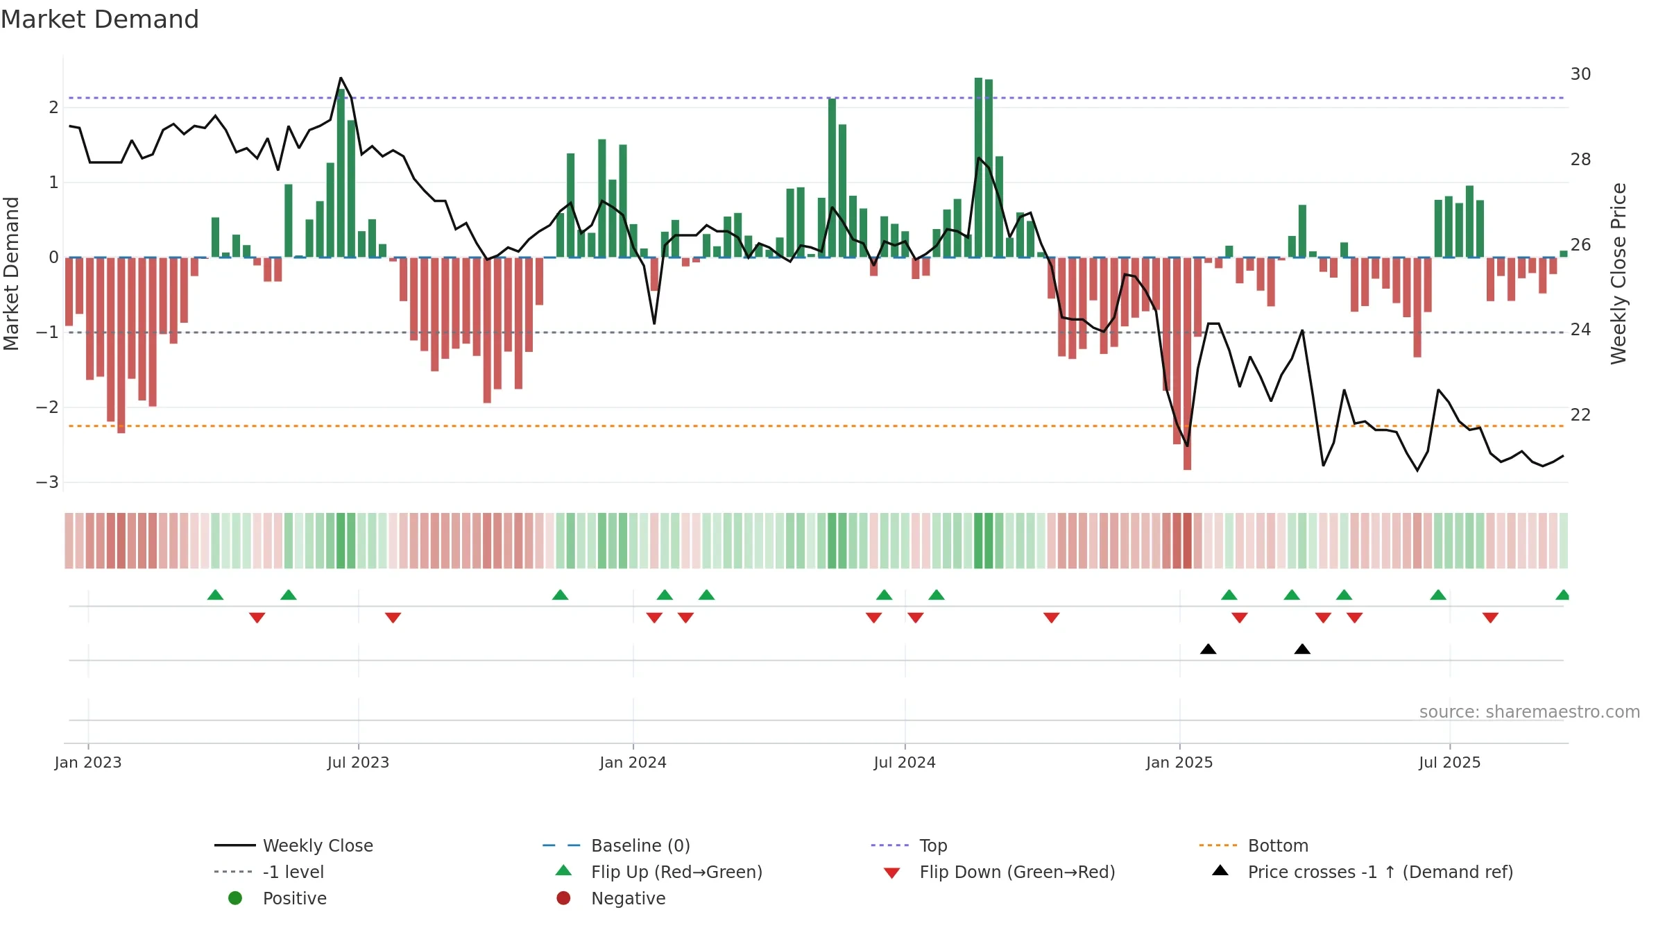The width and height of the screenshot is (1665, 937).
Task: Click the rotated 'Market Demand' y-axis label
Action: (11, 273)
